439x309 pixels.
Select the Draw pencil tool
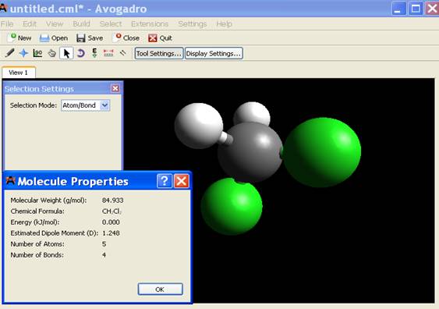coord(10,52)
